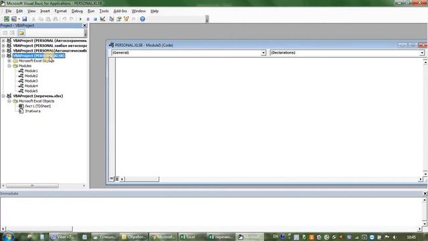Toggle Design Mode toolbar icon

[102, 19]
